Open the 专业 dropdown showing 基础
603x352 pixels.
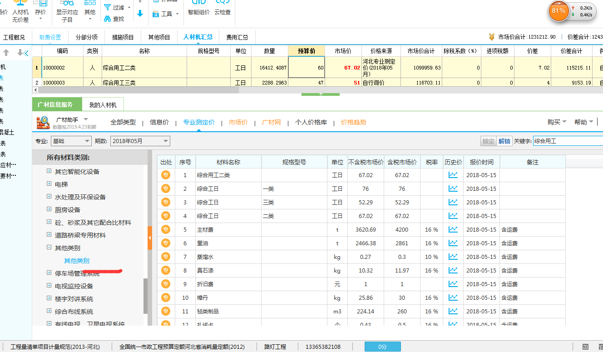pyautogui.click(x=71, y=141)
